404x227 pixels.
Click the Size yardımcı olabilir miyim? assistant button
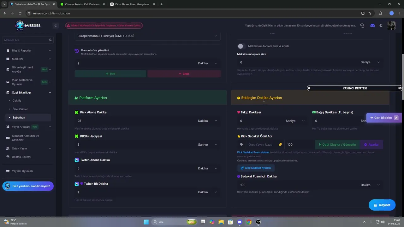coord(28,186)
